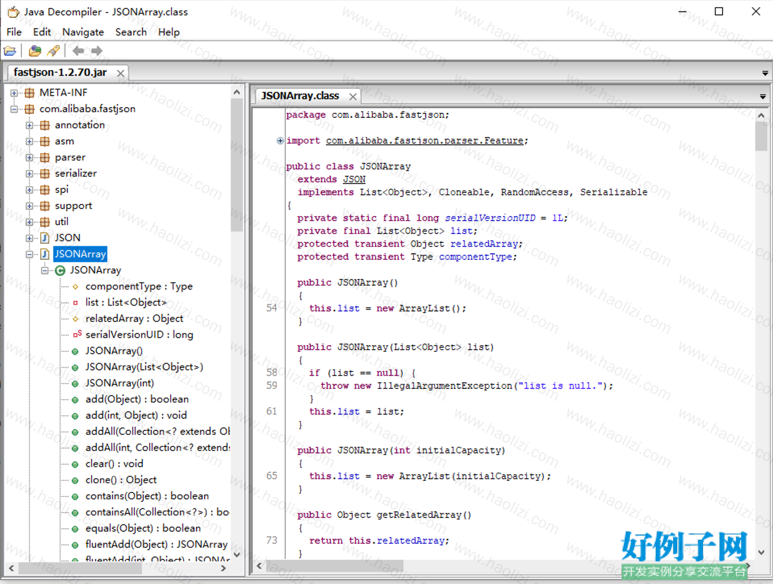The height and width of the screenshot is (584, 773).
Task: Select the add(Object) : boolean method
Action: [x=137, y=399]
